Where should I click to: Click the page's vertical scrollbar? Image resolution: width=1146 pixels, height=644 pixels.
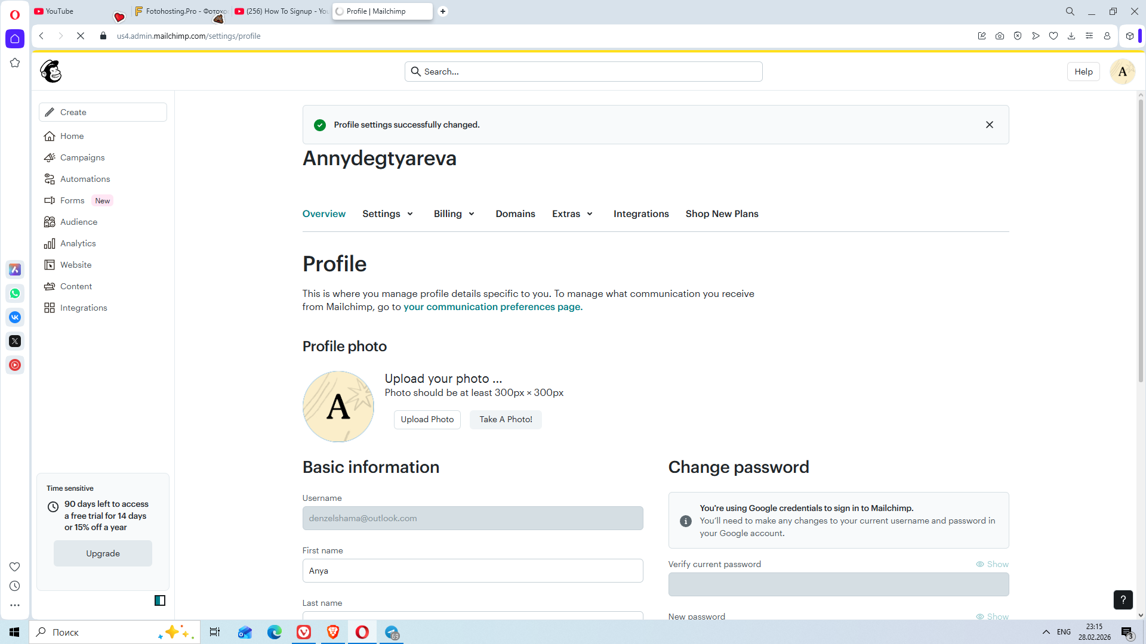1140,239
